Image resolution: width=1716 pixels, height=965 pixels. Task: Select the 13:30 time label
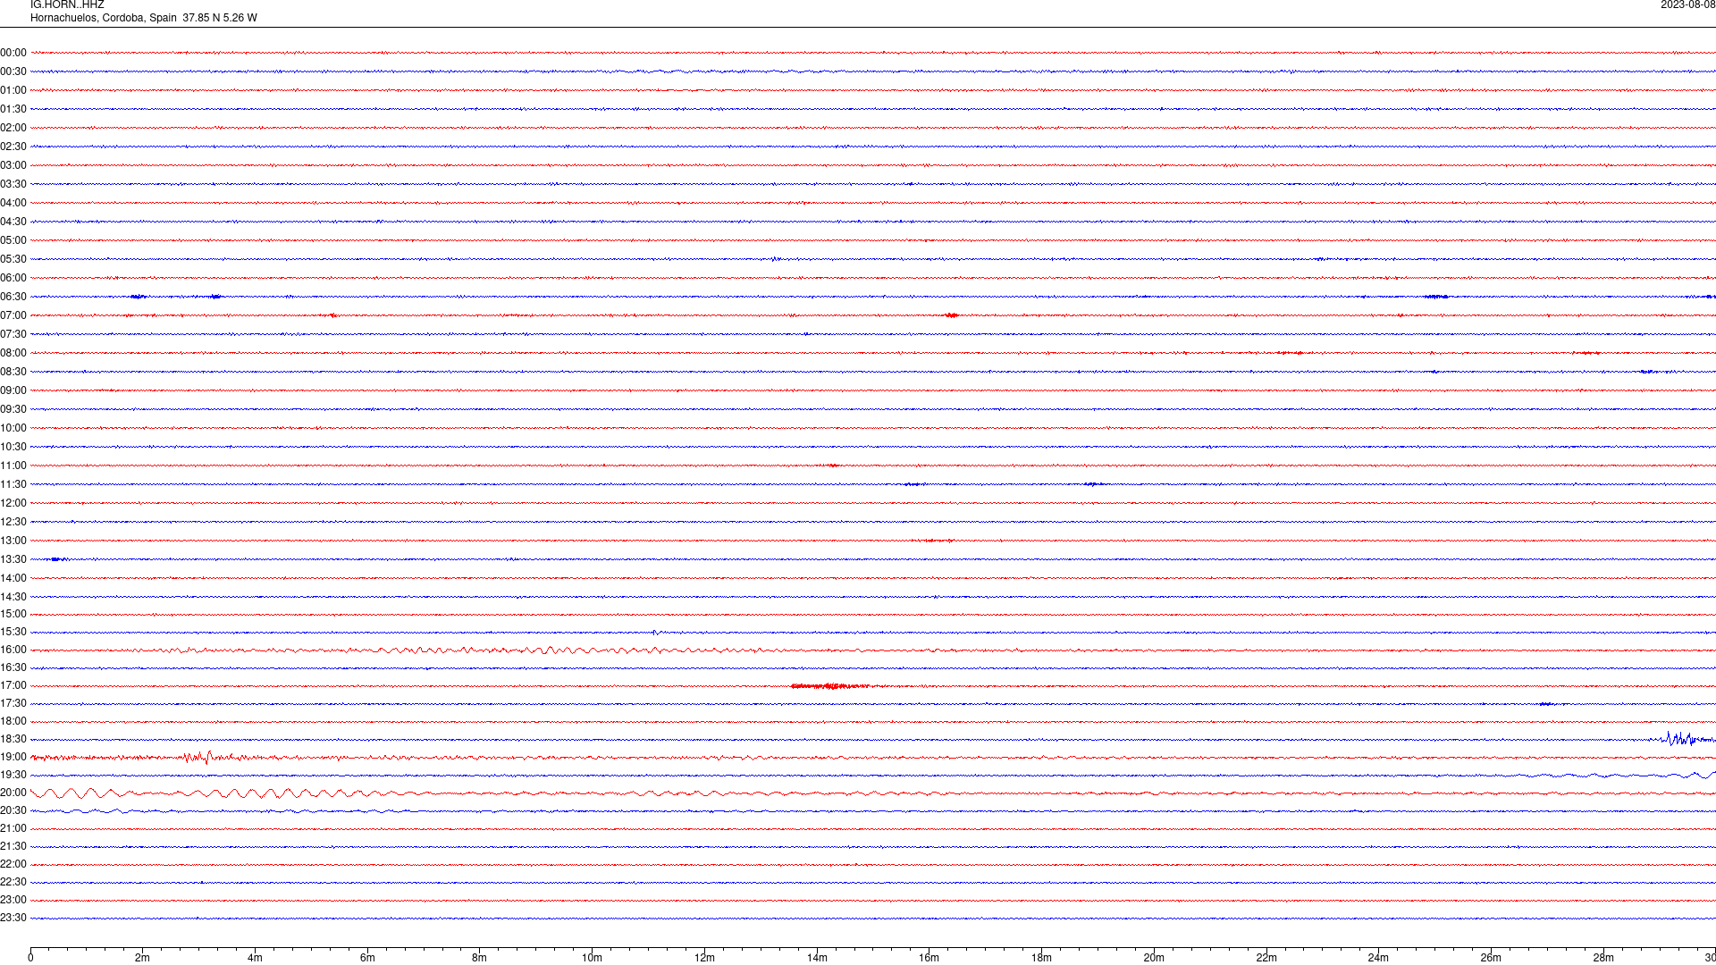(x=13, y=559)
